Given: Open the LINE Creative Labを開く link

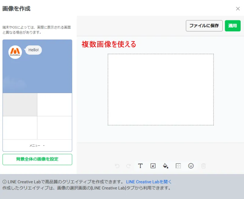Looking at the screenshot, I should point(149,182).
